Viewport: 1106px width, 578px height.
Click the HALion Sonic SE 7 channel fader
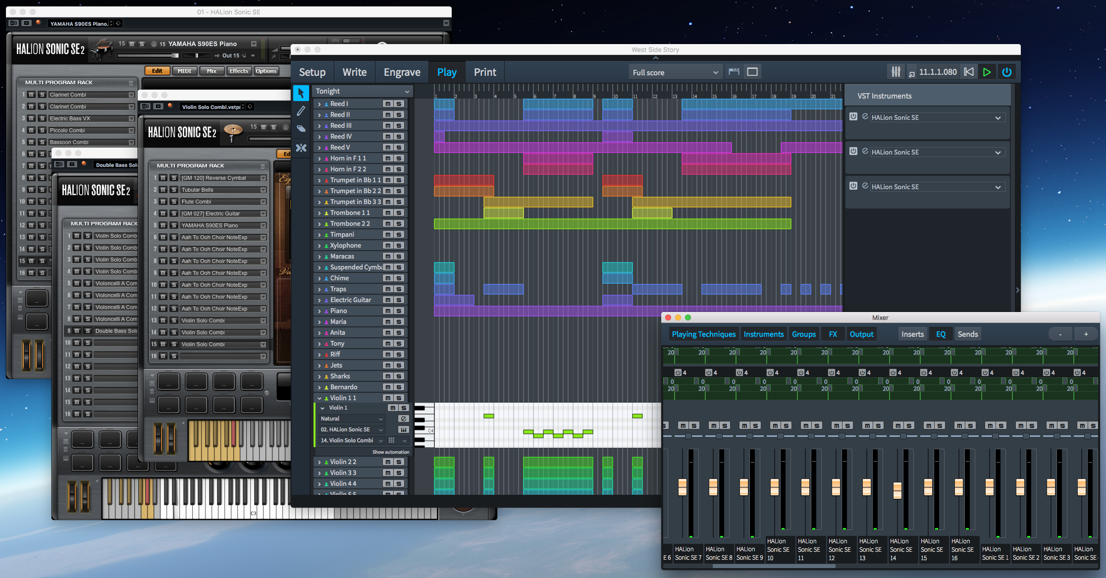pos(683,487)
